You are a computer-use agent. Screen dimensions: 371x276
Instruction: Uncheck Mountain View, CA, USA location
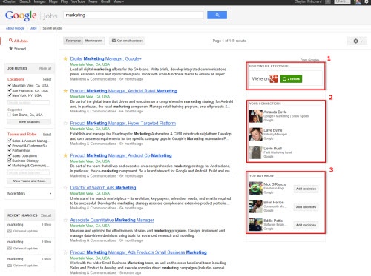pos(10,85)
